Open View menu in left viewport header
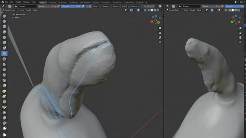Screen dimensions: 246x138 click(22, 10)
